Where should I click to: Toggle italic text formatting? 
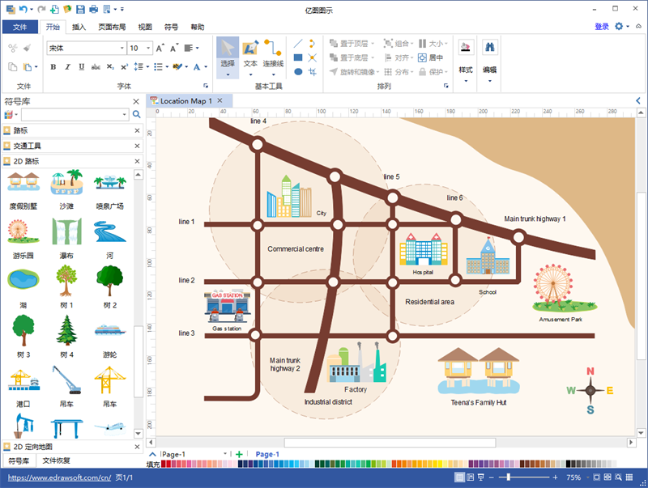(66, 67)
